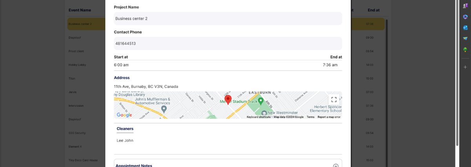Click the Project Name input field

(x=228, y=18)
